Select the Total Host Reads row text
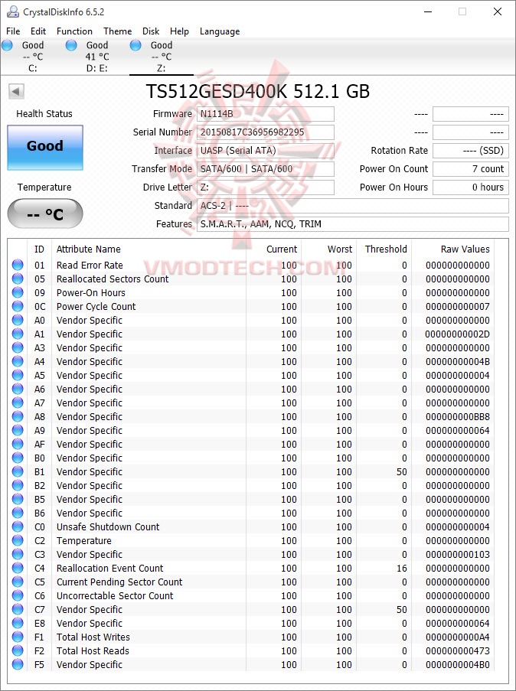Viewport: 516px width, 691px height. point(93,651)
